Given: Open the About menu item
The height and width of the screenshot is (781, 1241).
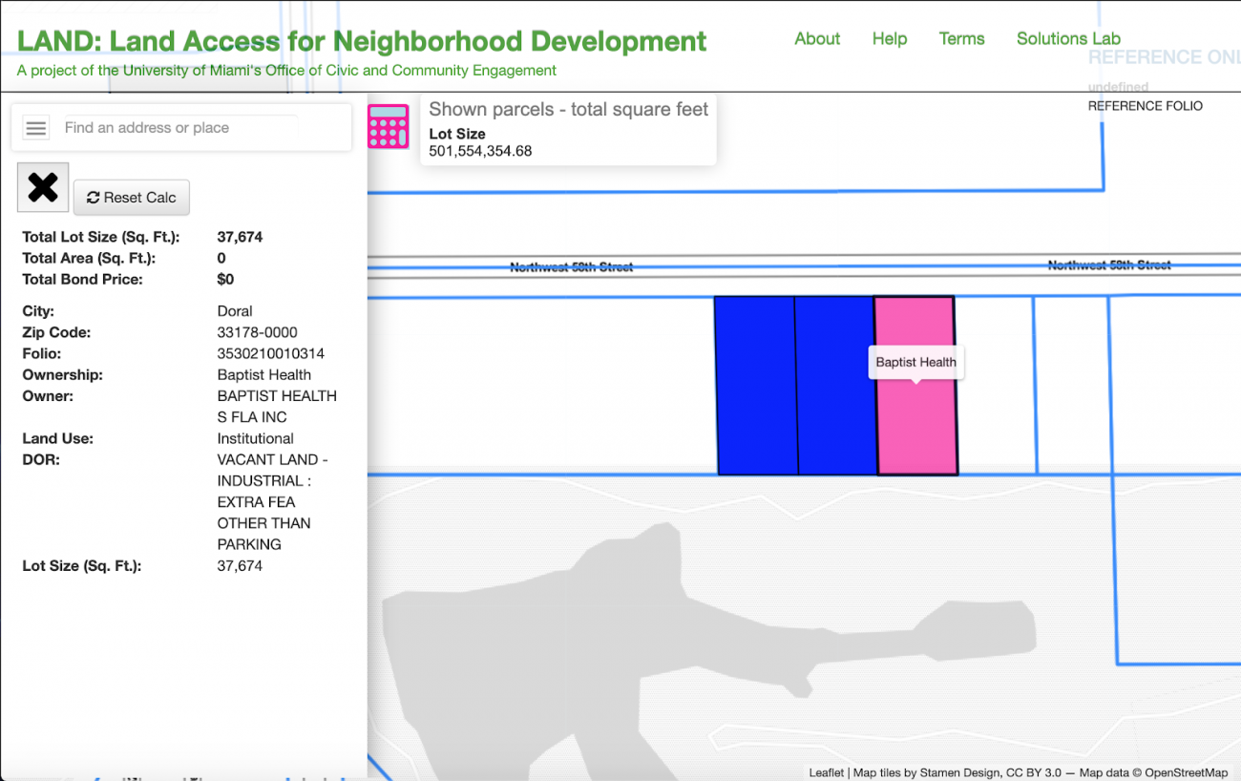Looking at the screenshot, I should tap(817, 39).
